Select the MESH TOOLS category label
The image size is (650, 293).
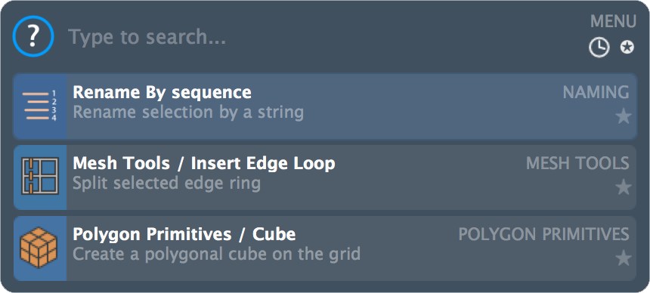pyautogui.click(x=577, y=163)
